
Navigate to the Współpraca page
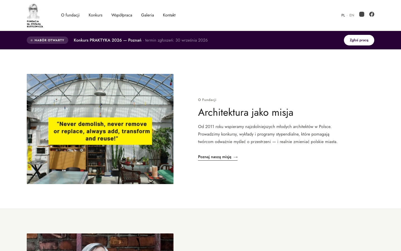[x=122, y=15]
